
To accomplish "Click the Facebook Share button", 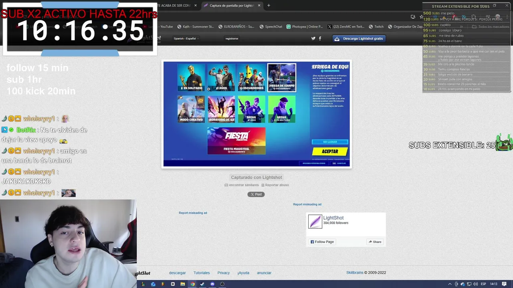I will [375, 242].
